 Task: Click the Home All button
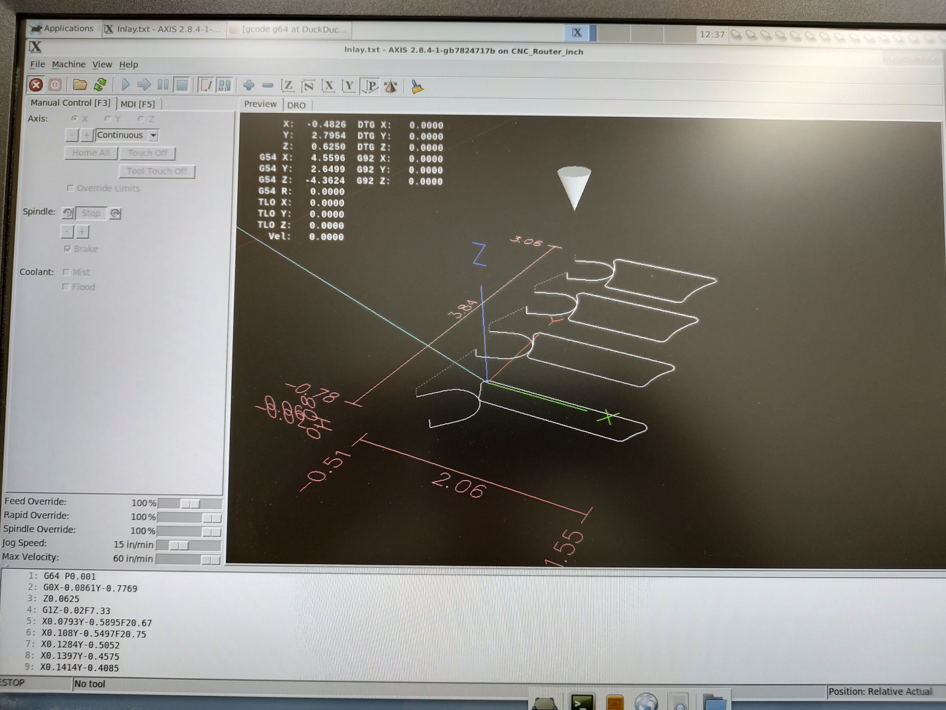coord(91,153)
